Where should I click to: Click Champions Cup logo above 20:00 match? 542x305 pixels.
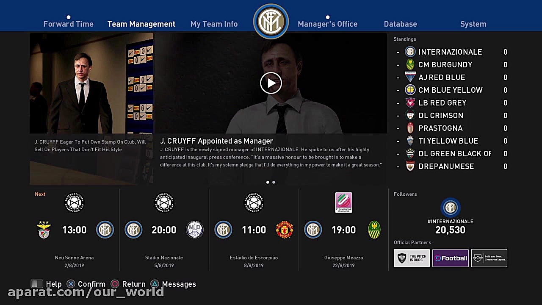click(164, 202)
